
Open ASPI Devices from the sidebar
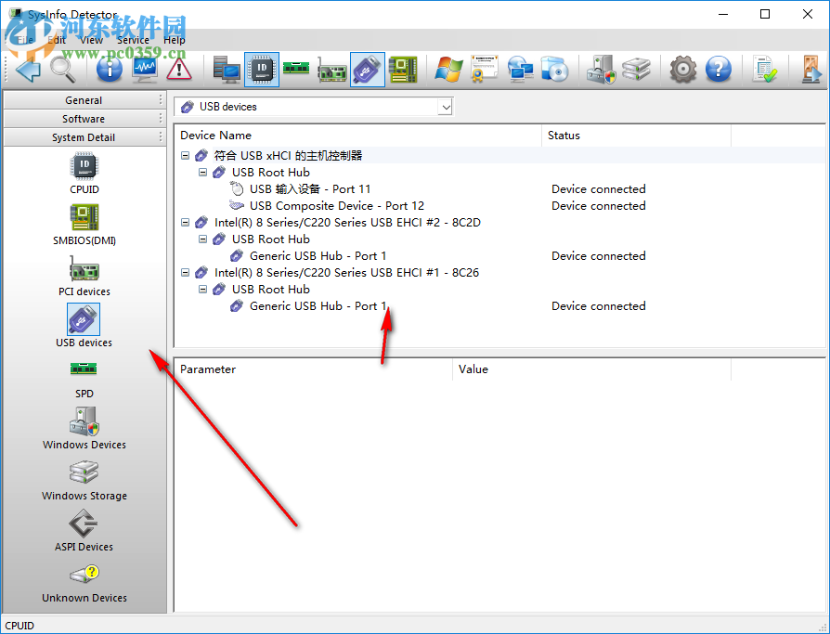(84, 529)
